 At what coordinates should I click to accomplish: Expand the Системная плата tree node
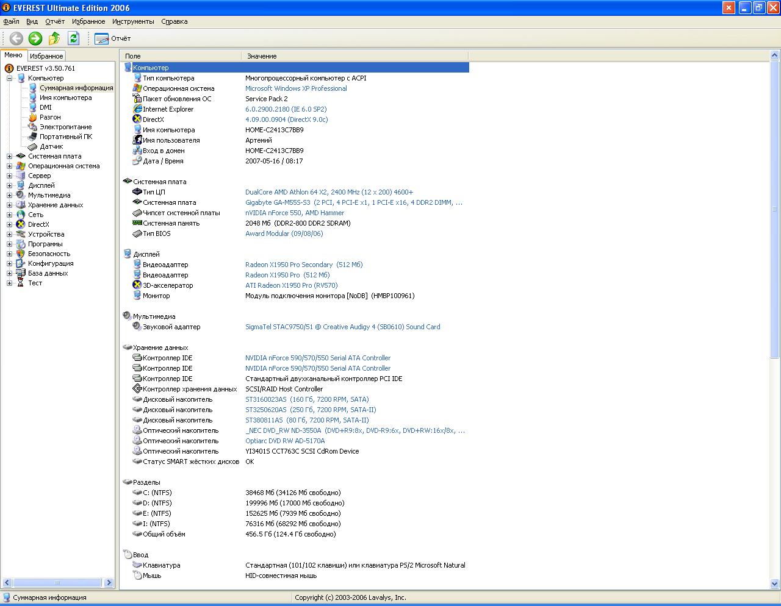(10, 156)
